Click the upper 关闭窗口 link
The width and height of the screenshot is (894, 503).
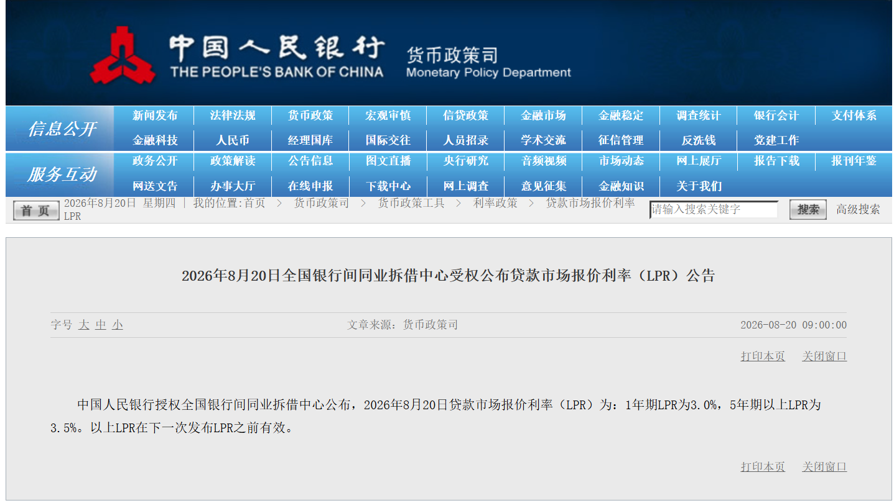(824, 356)
